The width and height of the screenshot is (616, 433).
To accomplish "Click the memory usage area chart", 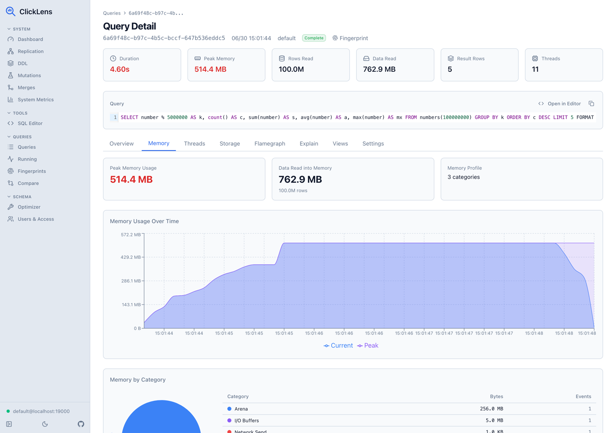I will (x=369, y=282).
